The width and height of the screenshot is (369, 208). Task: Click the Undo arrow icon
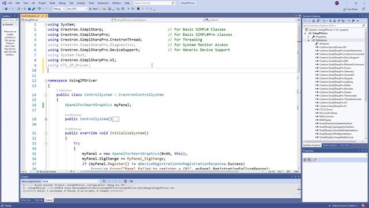coord(39,9)
